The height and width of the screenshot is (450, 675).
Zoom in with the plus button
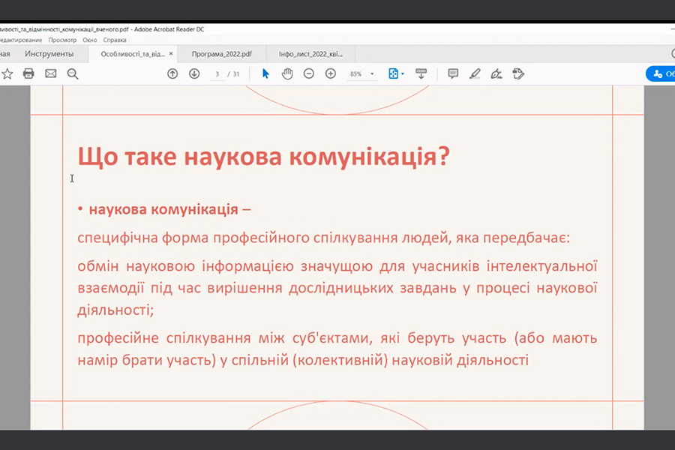point(330,73)
